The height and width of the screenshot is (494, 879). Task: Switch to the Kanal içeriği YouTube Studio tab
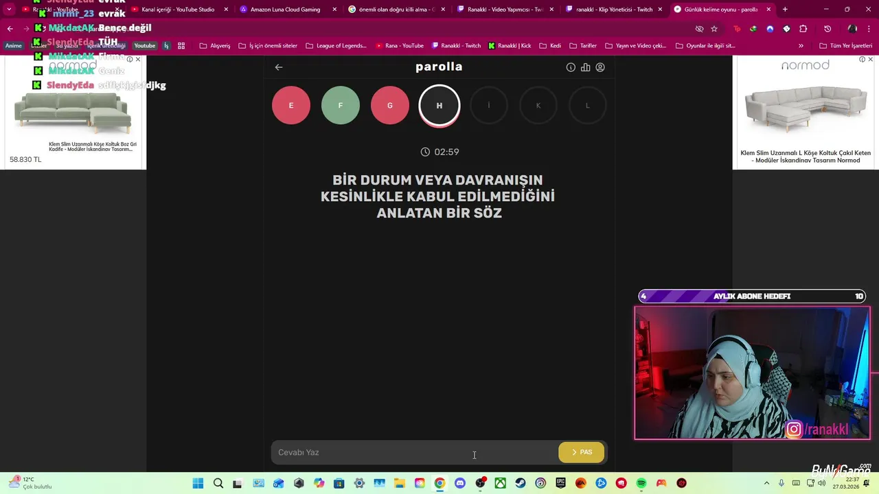point(179,10)
